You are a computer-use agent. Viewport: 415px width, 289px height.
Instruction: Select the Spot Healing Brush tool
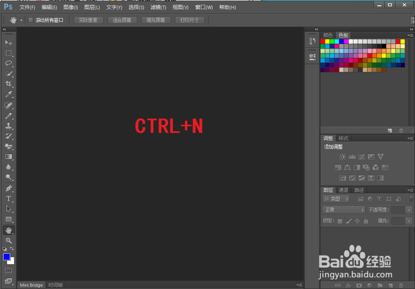click(x=8, y=106)
